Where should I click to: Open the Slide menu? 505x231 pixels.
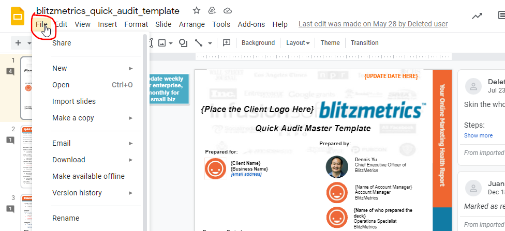(164, 24)
